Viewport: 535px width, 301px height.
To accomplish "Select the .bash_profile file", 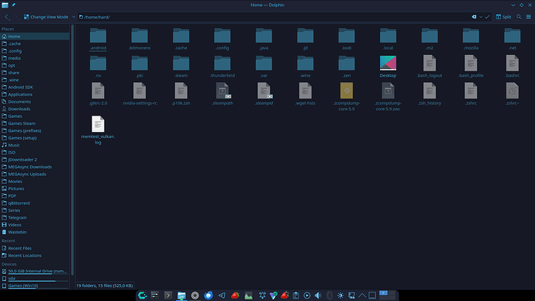I will pyautogui.click(x=471, y=67).
